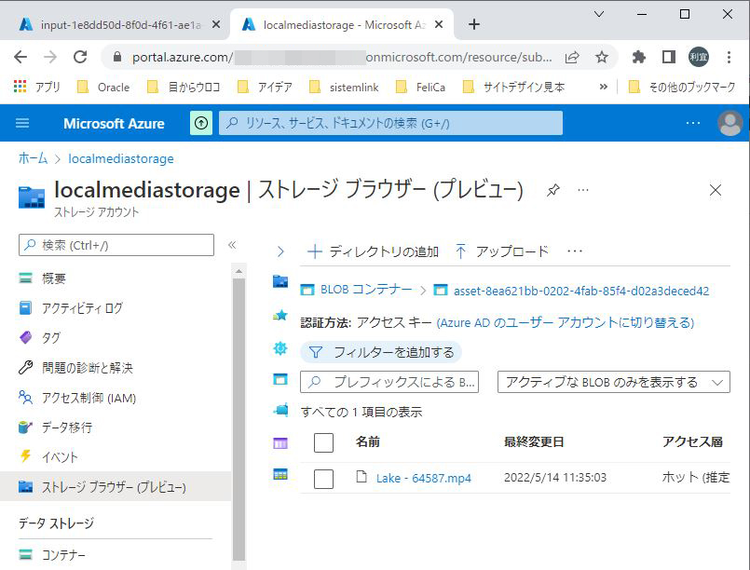Close the storage browser blade
This screenshot has width=750, height=570.
[x=716, y=190]
